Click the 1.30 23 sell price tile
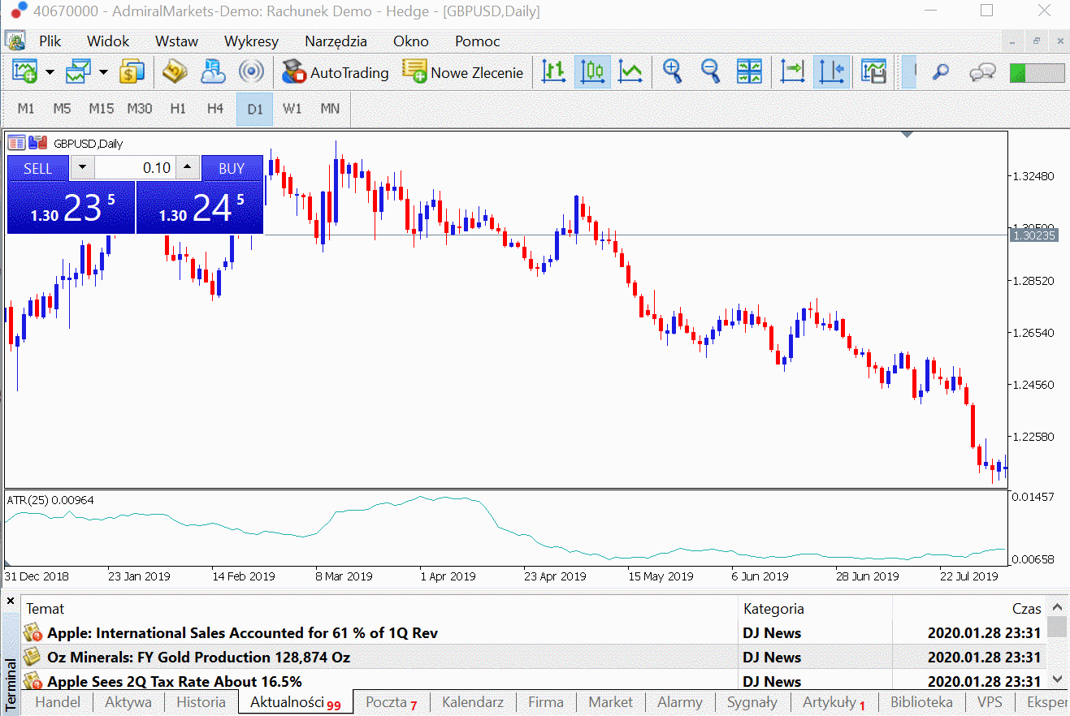This screenshot has width=1070, height=716. coord(71,208)
